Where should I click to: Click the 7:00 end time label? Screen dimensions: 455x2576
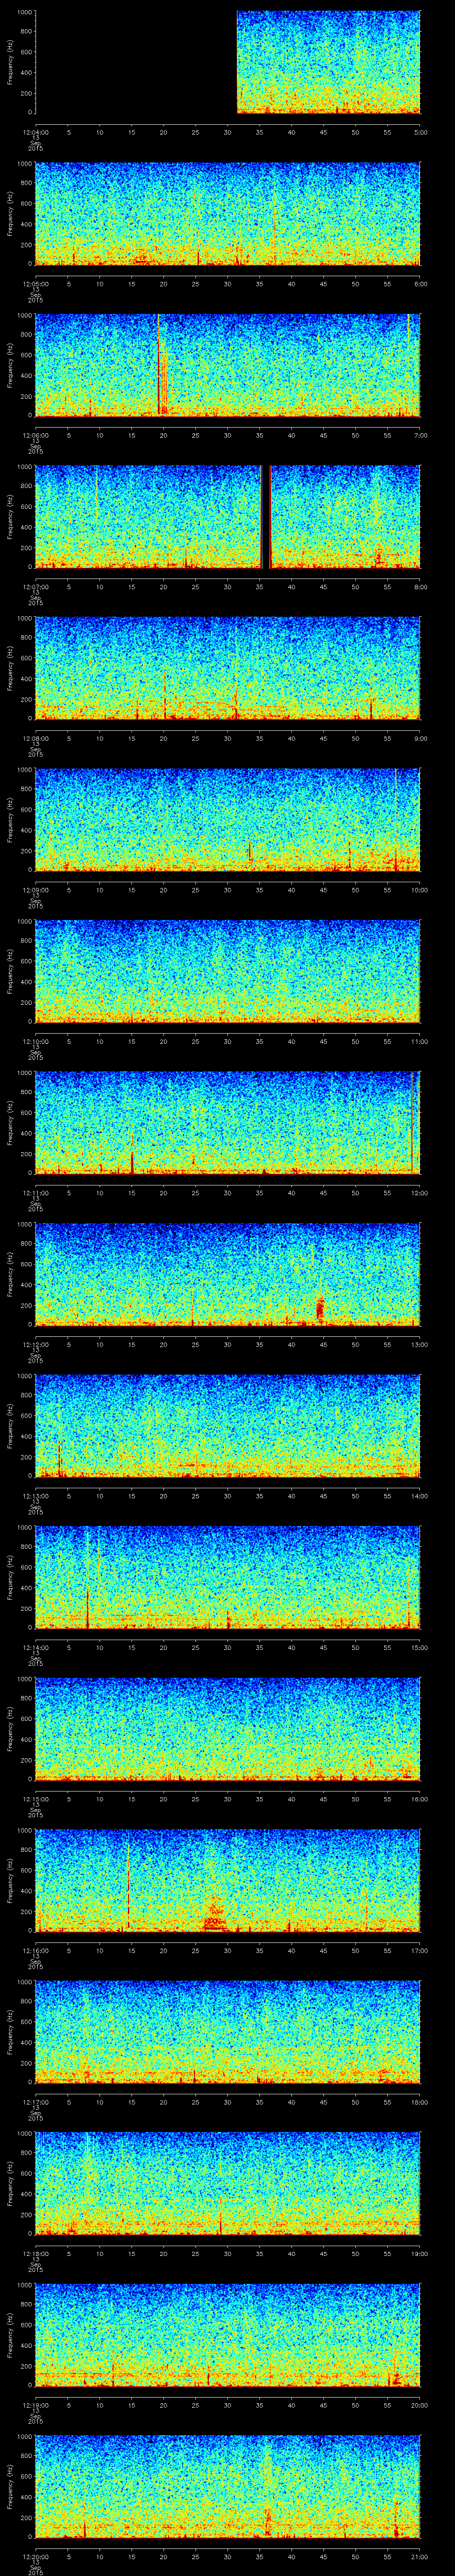(x=420, y=435)
